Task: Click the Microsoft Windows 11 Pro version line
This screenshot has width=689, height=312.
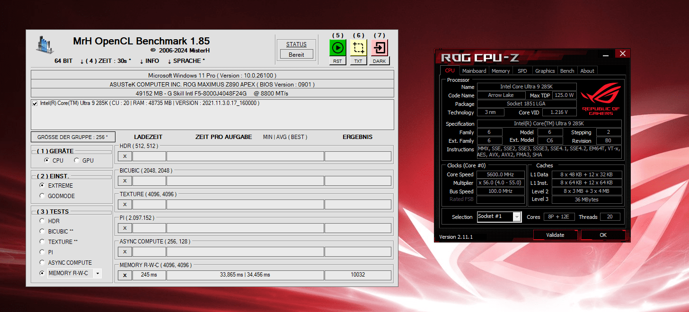Action: [x=212, y=75]
